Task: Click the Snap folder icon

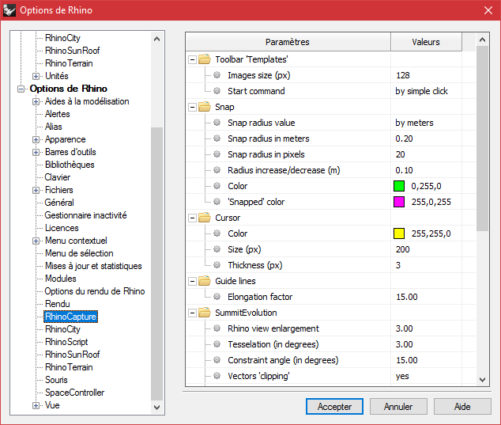Action: [205, 107]
